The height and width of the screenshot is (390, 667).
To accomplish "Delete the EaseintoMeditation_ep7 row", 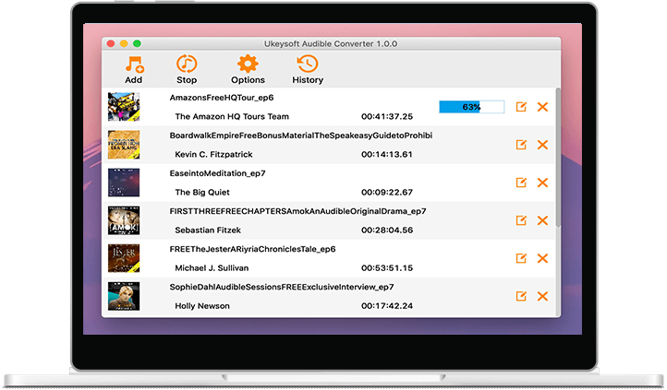I will pyautogui.click(x=542, y=183).
